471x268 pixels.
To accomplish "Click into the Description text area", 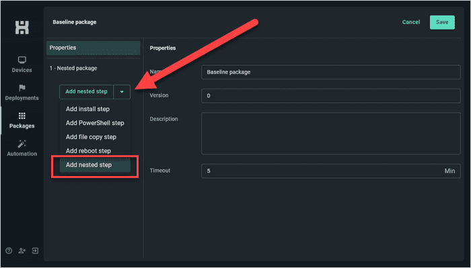I will coord(331,134).
